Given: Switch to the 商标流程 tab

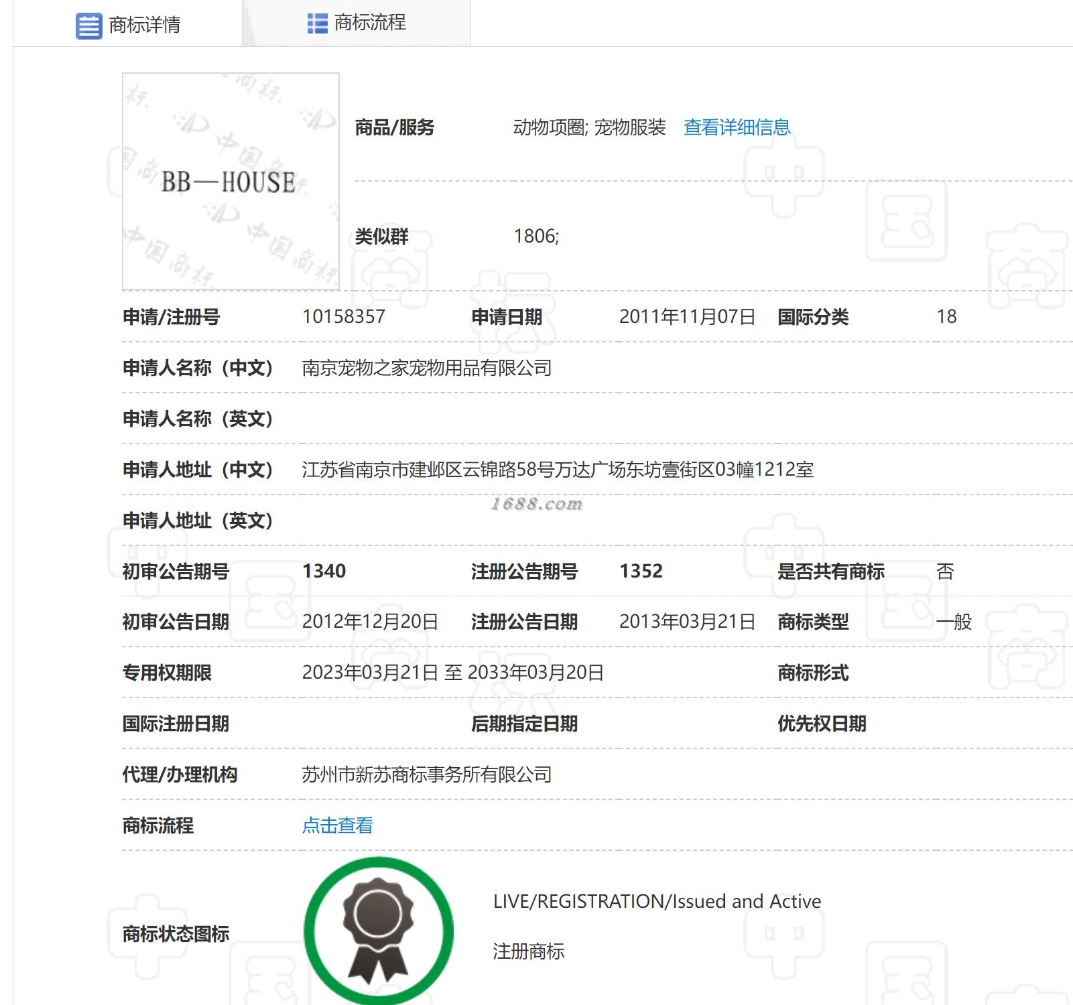Looking at the screenshot, I should (x=357, y=23).
